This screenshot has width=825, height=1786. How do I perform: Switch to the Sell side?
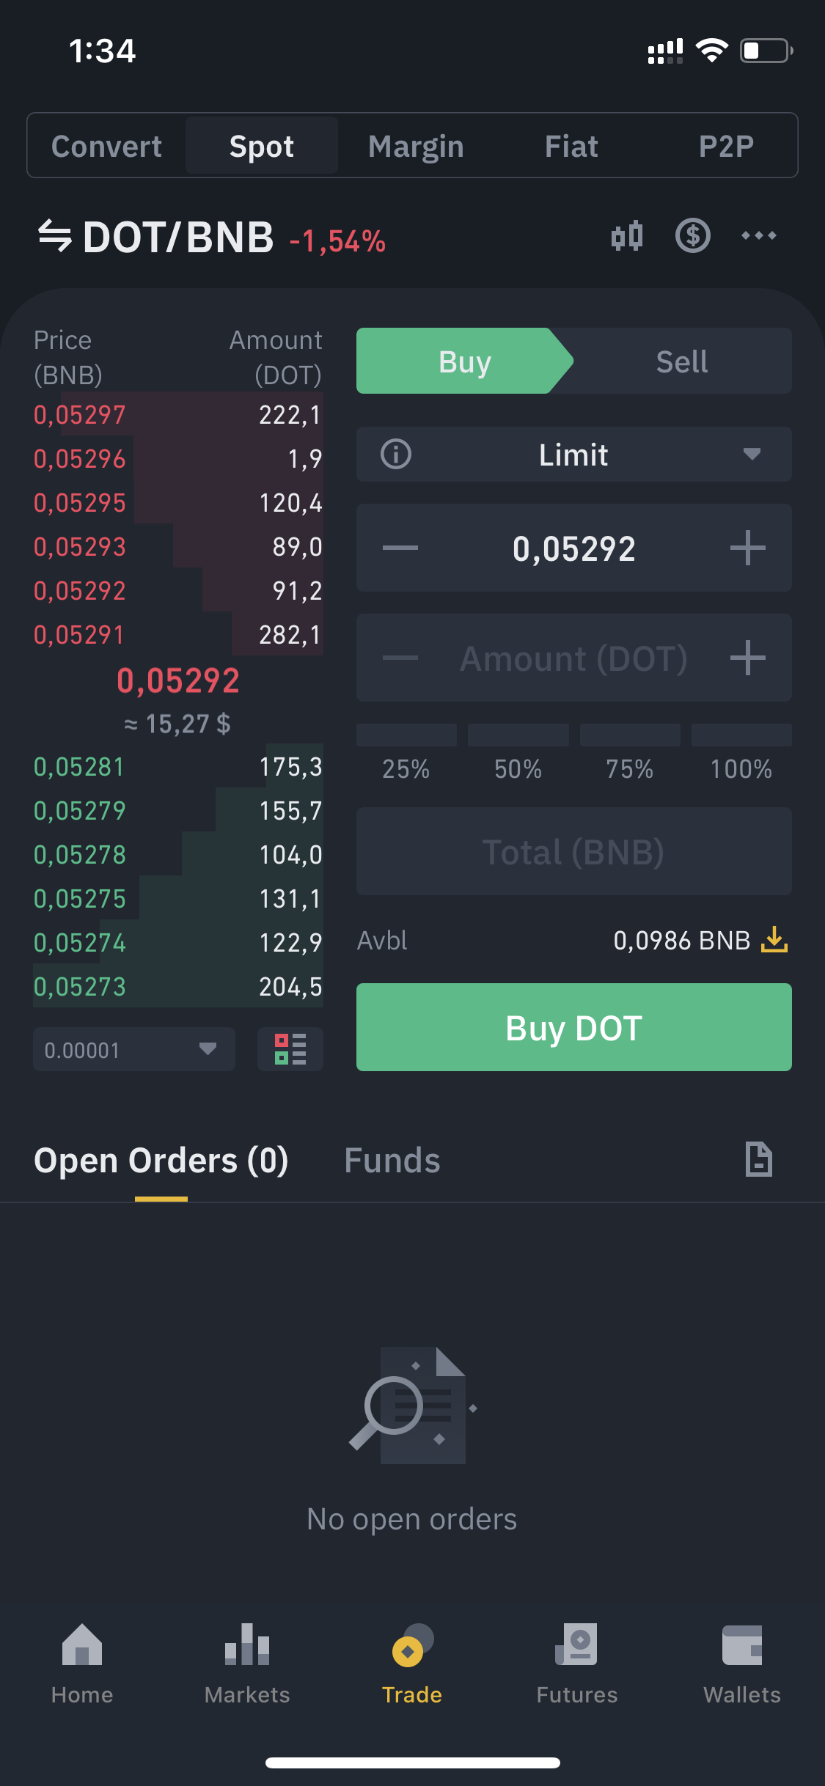tap(681, 361)
